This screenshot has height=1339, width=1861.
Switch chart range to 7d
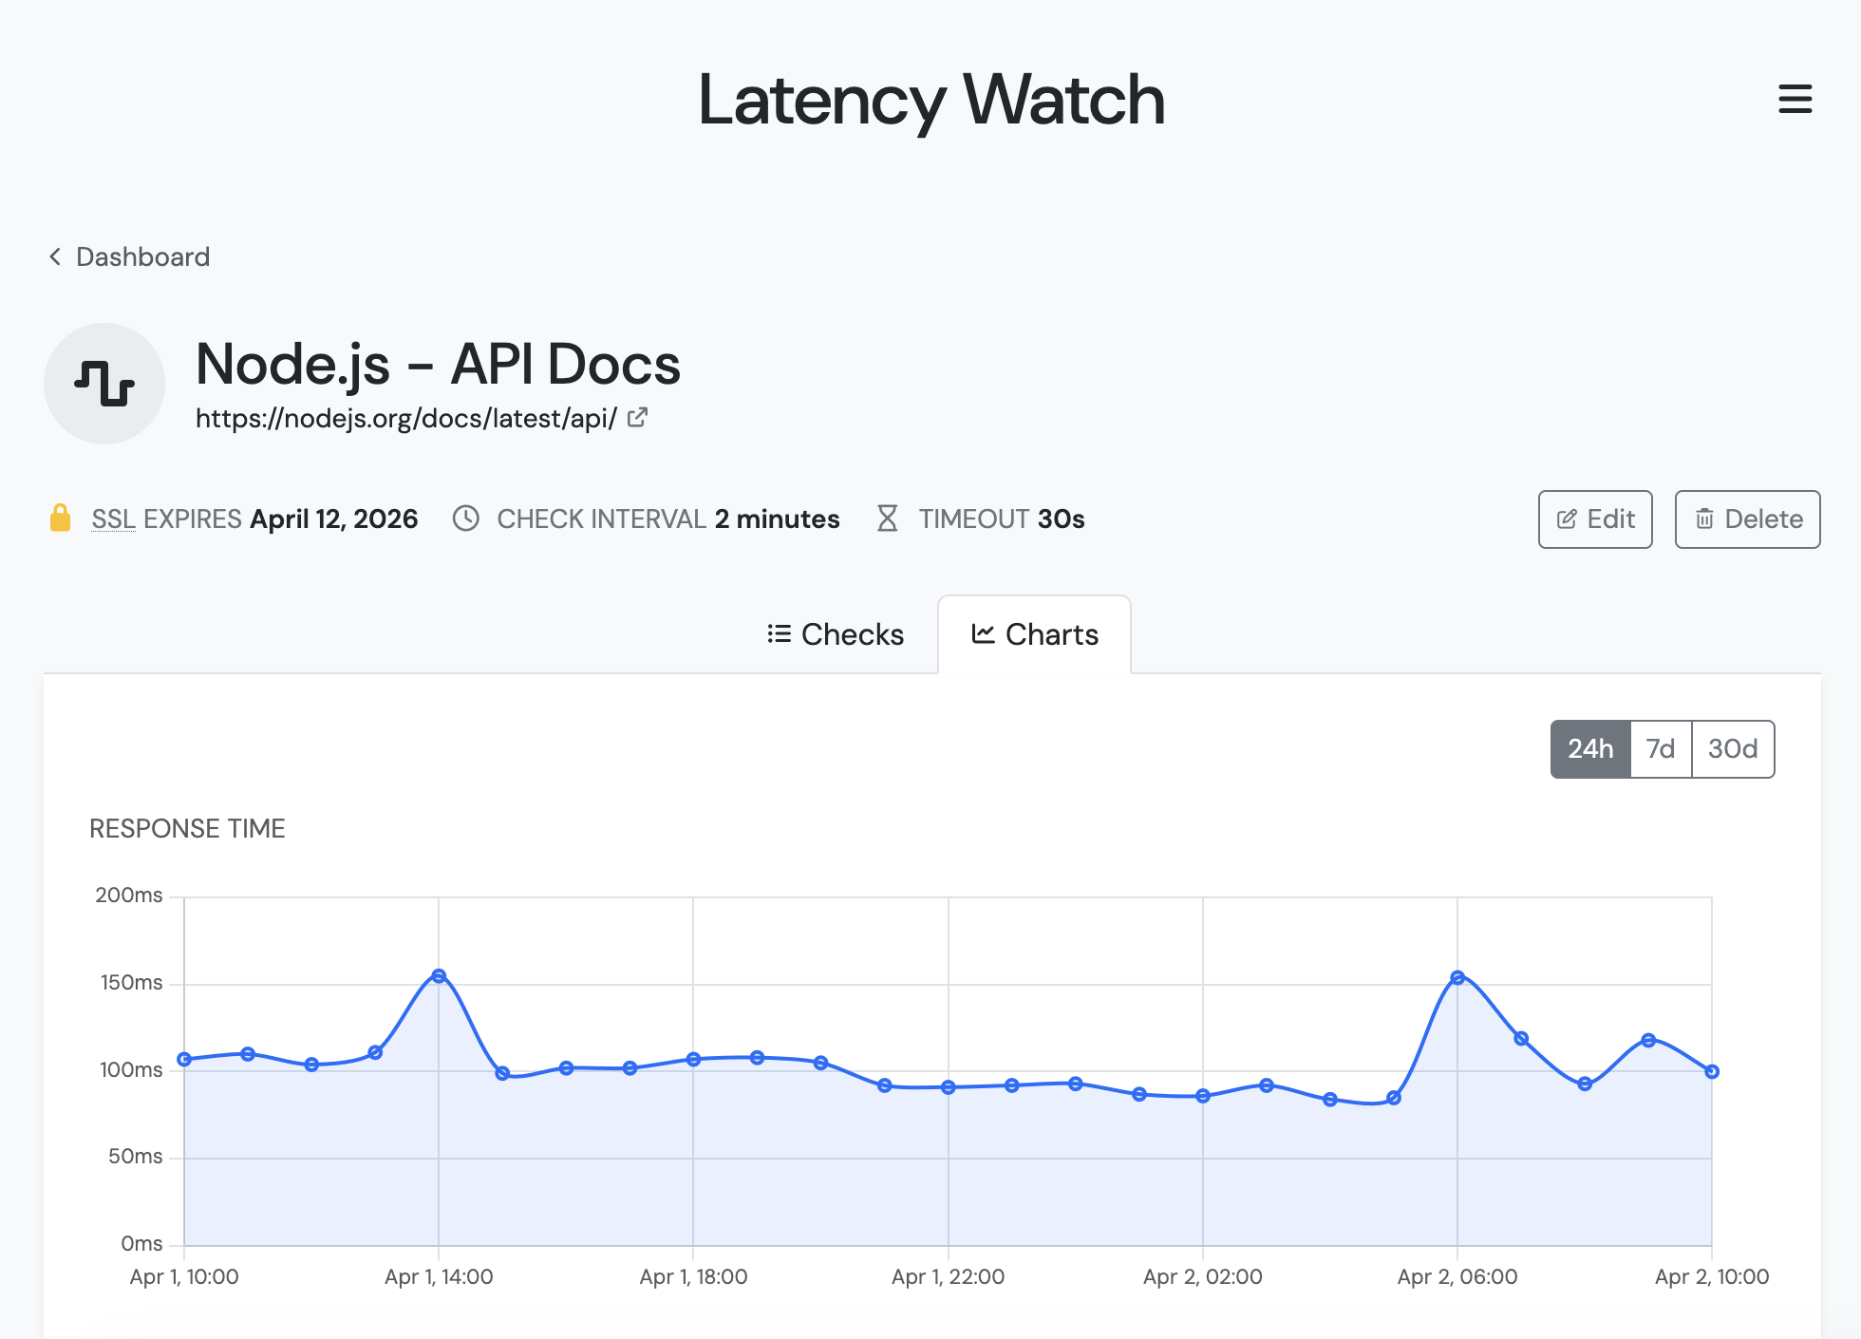point(1661,749)
